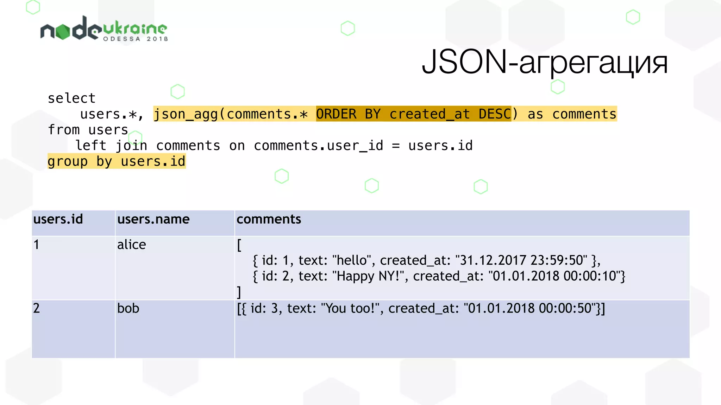Image resolution: width=721 pixels, height=405 pixels.
Task: Click the 'users.id' column header
Action: (73, 223)
